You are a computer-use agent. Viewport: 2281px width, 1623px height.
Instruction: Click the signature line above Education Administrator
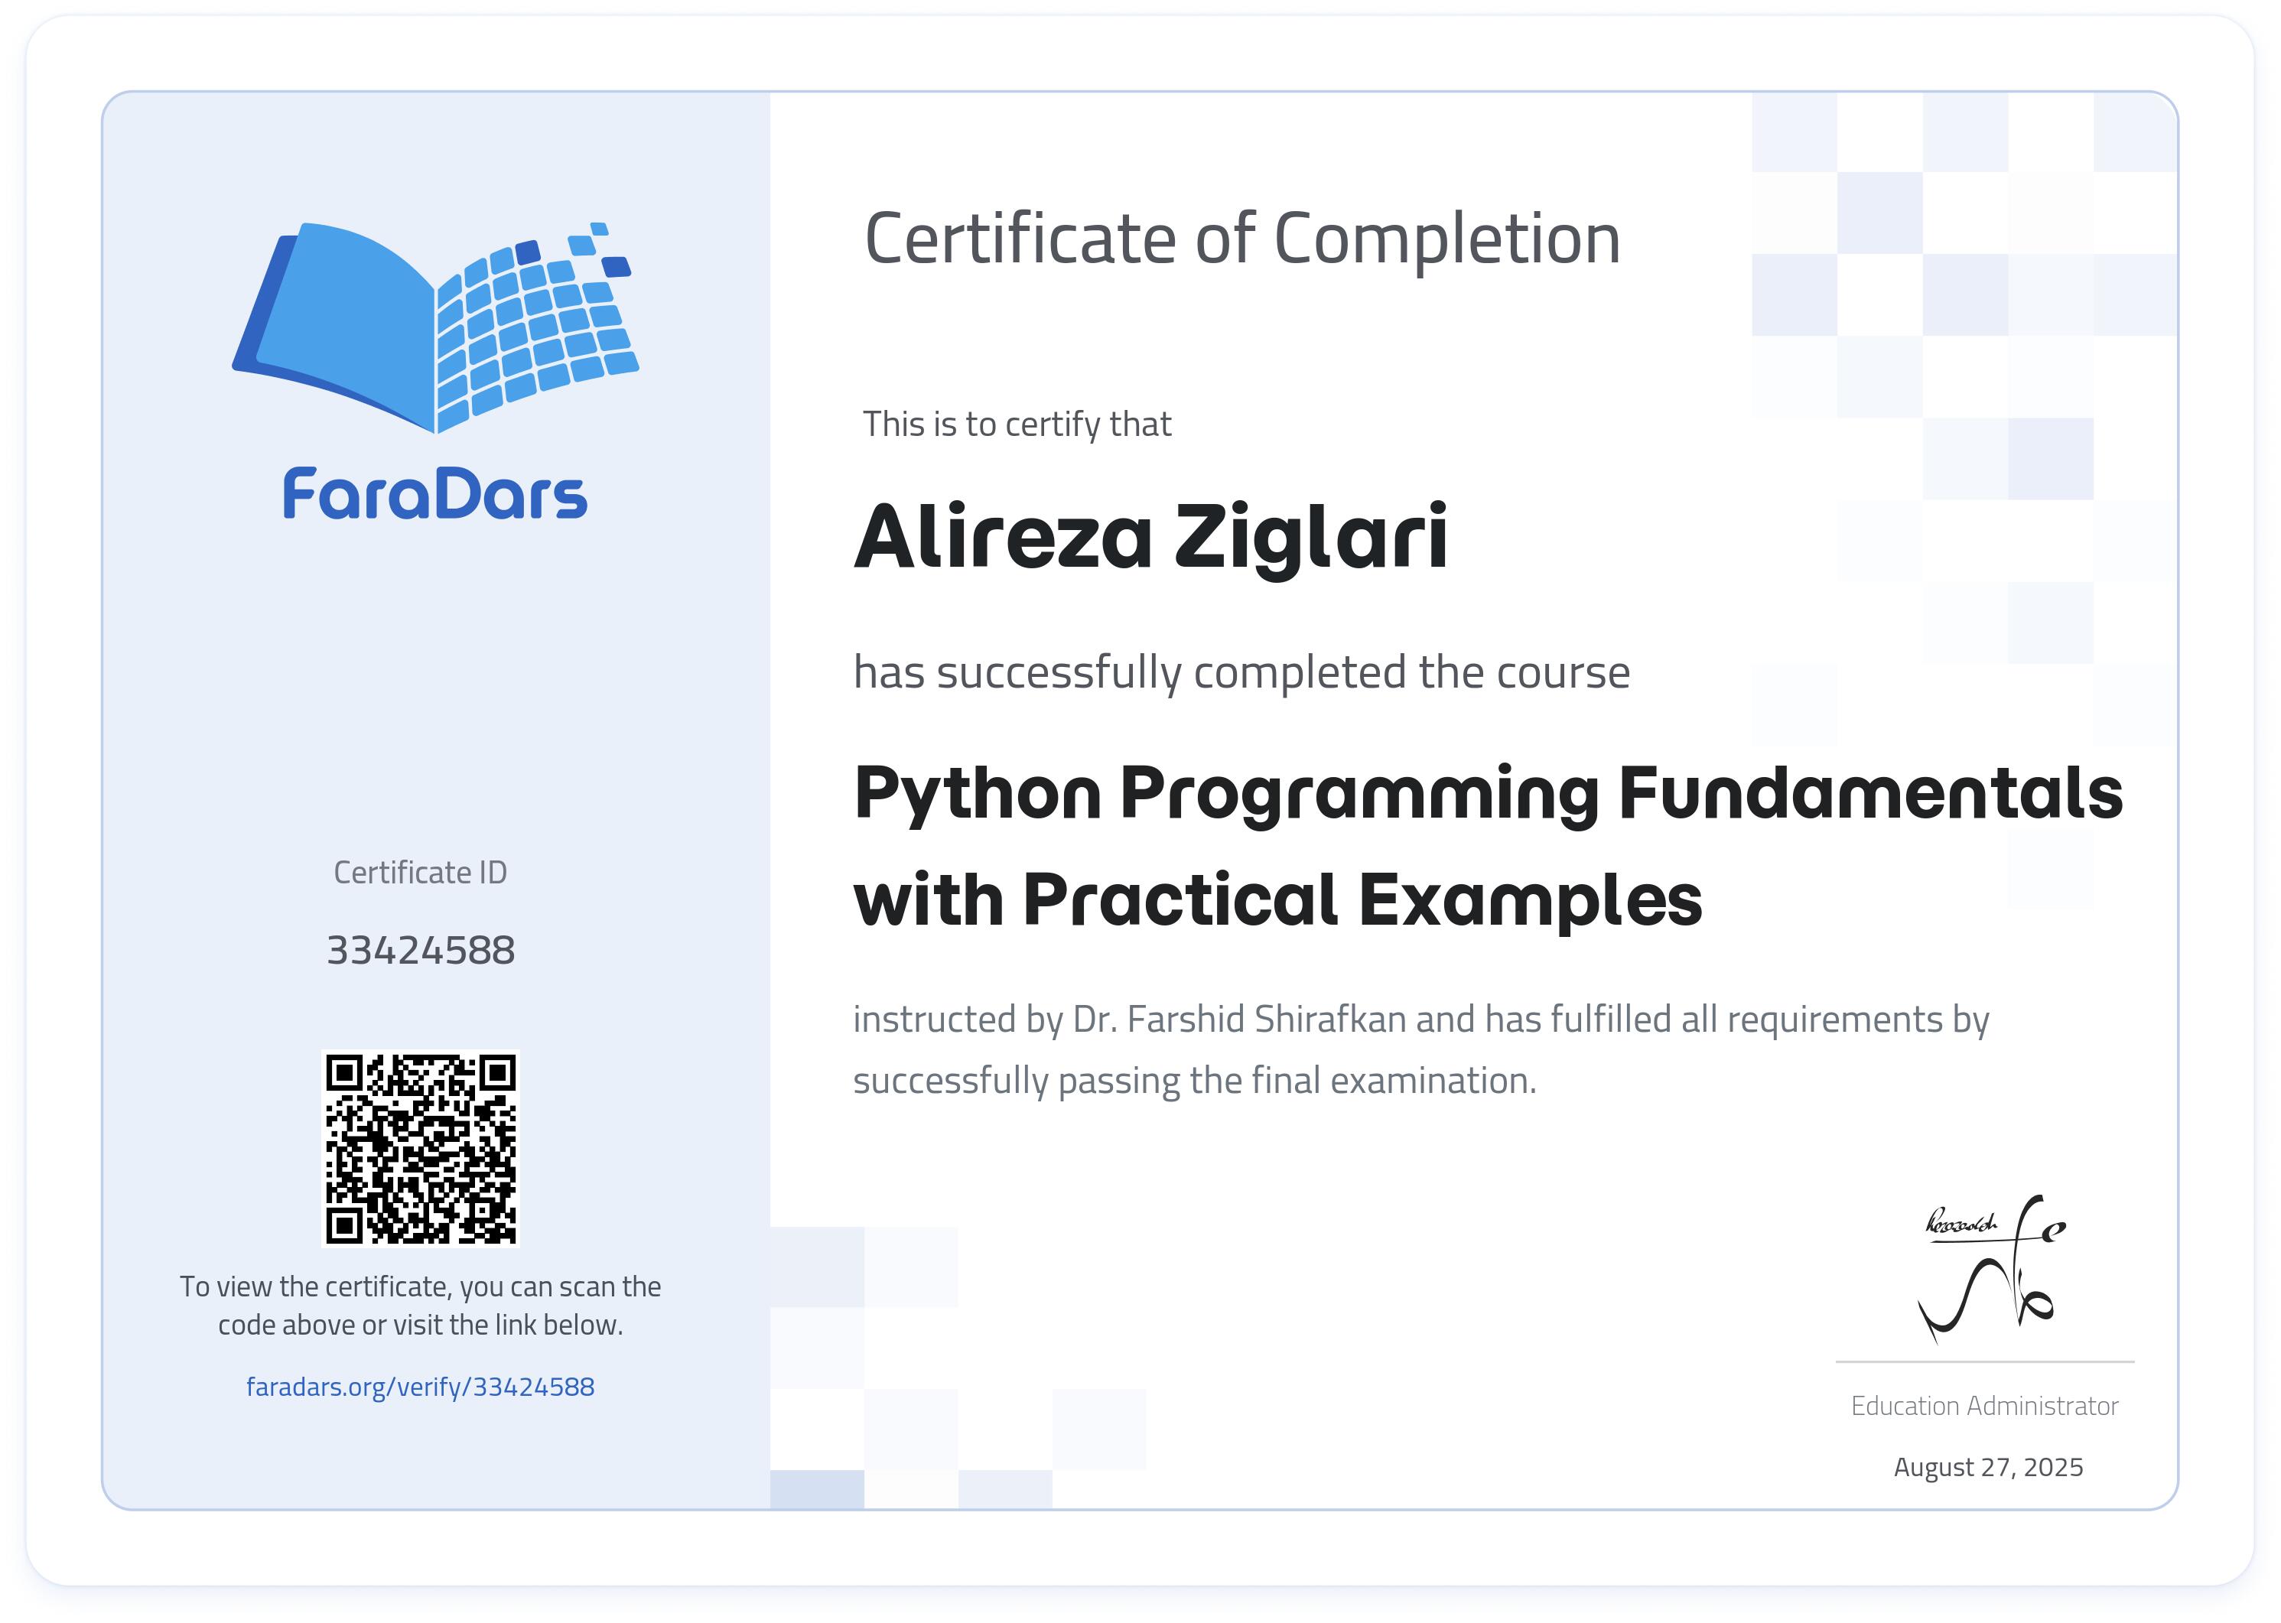(1985, 1362)
